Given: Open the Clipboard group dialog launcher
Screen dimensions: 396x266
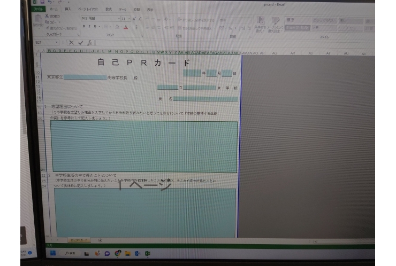Looking at the screenshot, I should click(79, 35).
